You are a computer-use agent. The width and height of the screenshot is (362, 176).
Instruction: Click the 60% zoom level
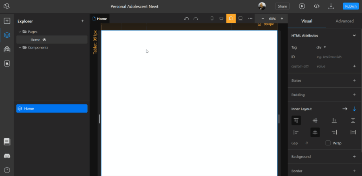point(272,18)
